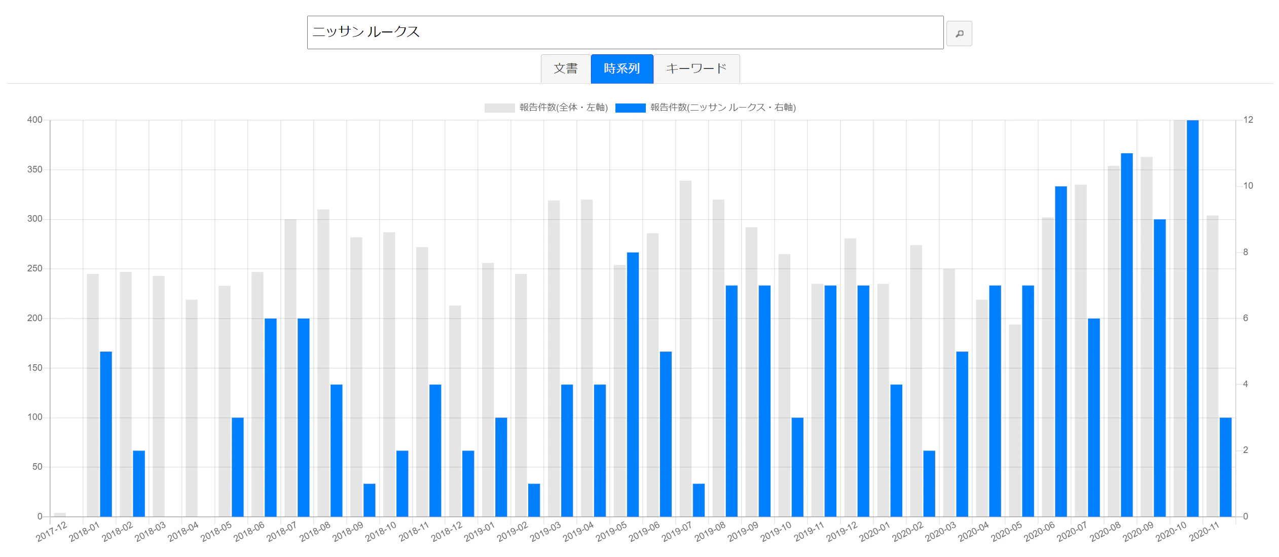The width and height of the screenshot is (1279, 557).
Task: Click the gray bar for 2020-07
Action: pyautogui.click(x=1080, y=351)
